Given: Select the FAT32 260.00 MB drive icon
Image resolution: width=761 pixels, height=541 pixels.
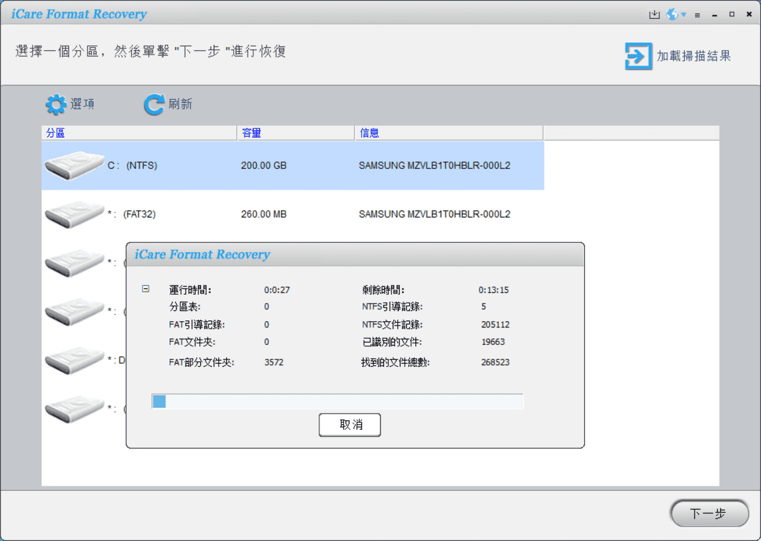Looking at the screenshot, I should [74, 214].
